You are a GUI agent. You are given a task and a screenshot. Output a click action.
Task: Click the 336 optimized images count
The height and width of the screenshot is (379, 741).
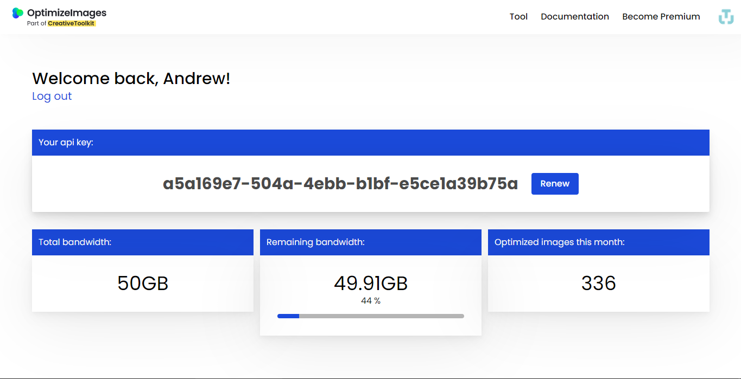pos(599,283)
